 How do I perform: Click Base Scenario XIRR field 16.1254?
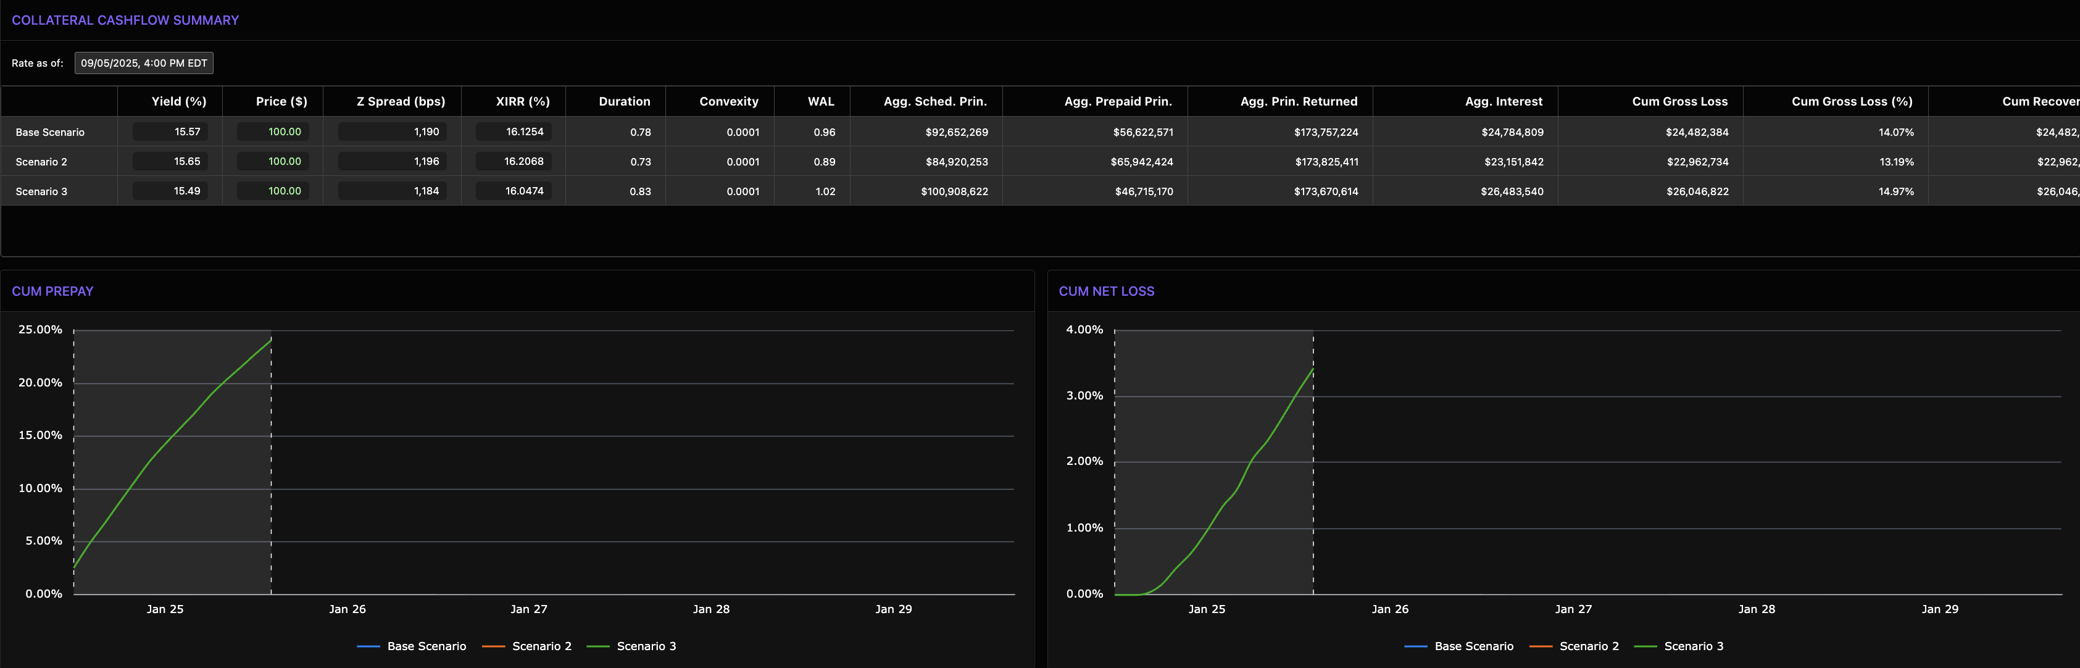pos(514,132)
